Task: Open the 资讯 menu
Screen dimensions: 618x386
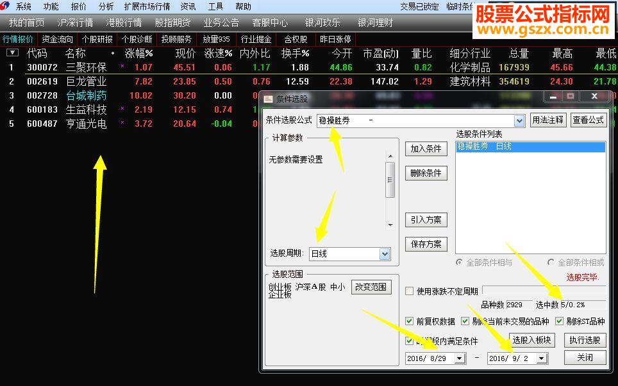Action: click(188, 6)
